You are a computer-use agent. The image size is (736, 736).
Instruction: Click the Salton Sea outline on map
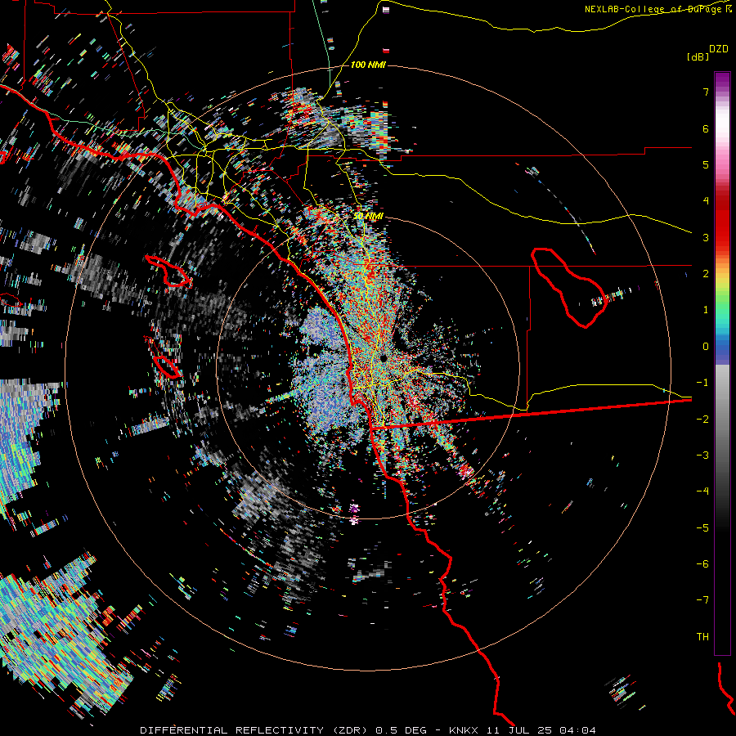pyautogui.click(x=569, y=288)
